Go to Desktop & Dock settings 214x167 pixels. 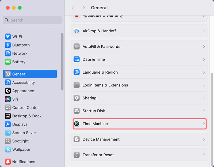point(27,116)
